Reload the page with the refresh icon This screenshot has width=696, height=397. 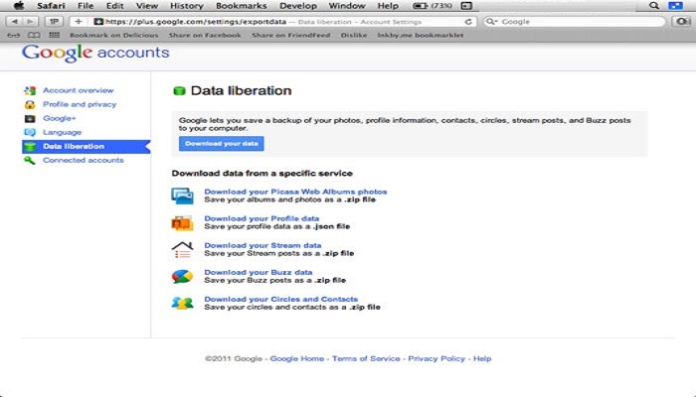468,21
